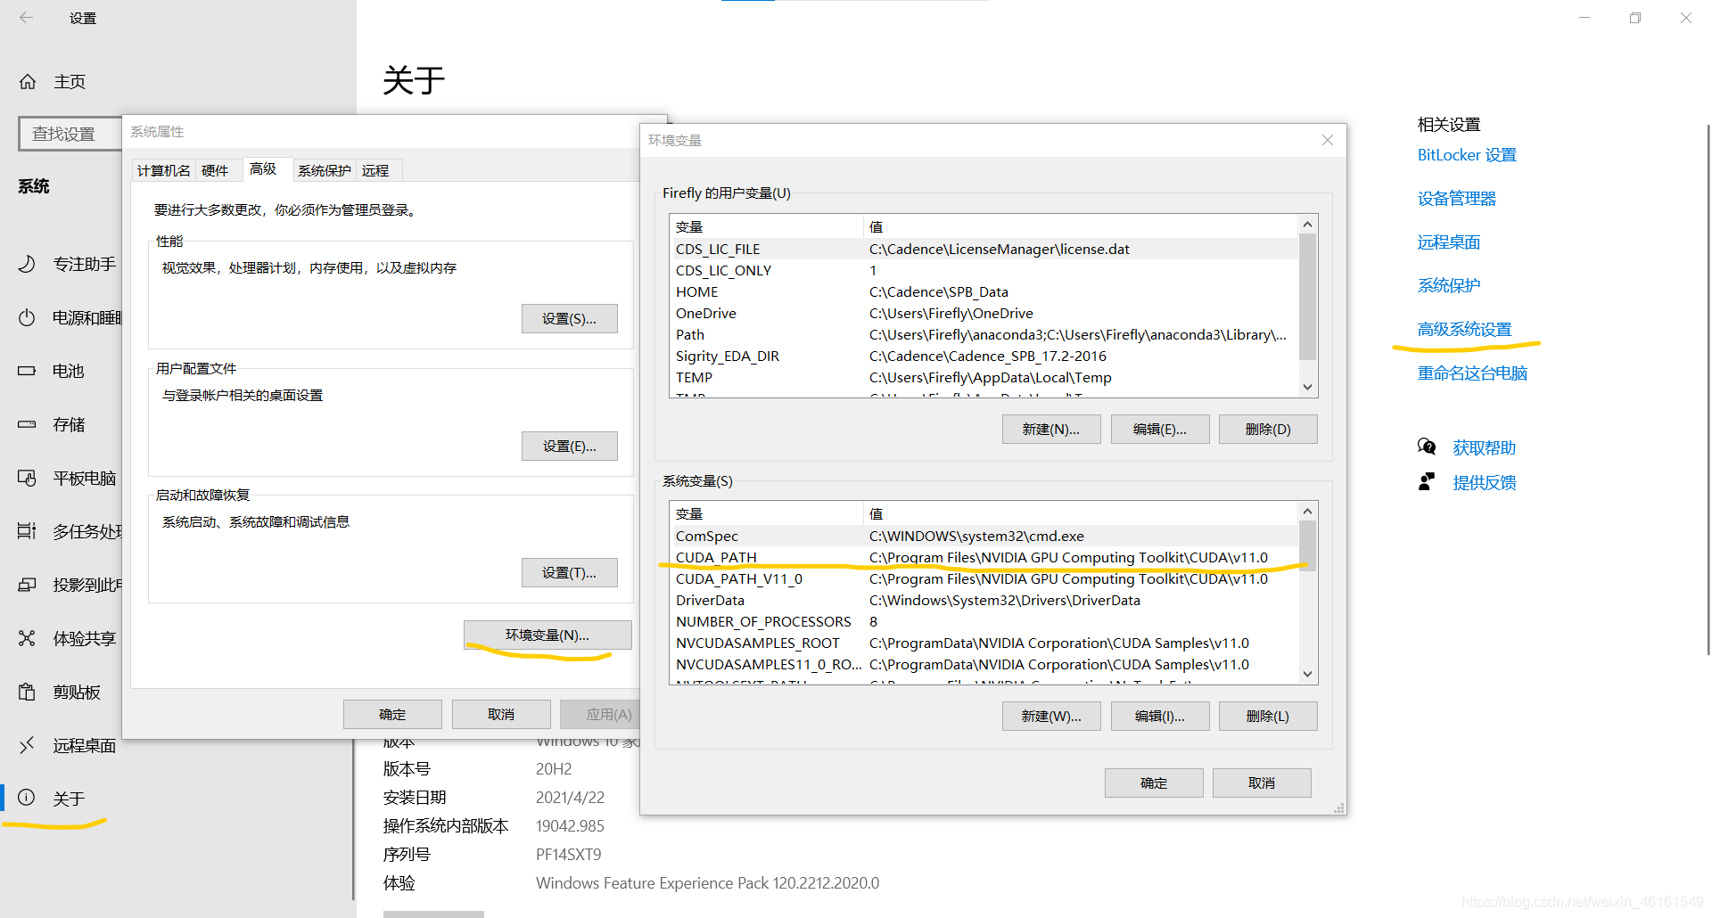Open Advanced system settings (高级系统设置) link
The width and height of the screenshot is (1712, 918).
(x=1465, y=330)
